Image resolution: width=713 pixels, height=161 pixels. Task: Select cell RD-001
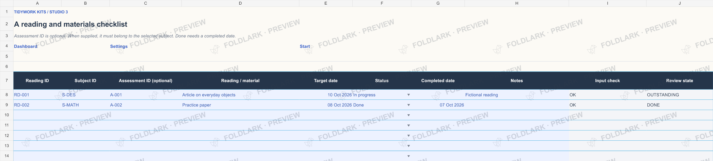37,95
